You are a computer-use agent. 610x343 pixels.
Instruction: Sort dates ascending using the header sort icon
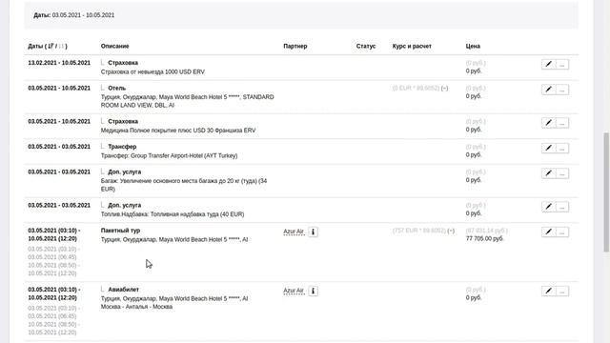click(51, 46)
